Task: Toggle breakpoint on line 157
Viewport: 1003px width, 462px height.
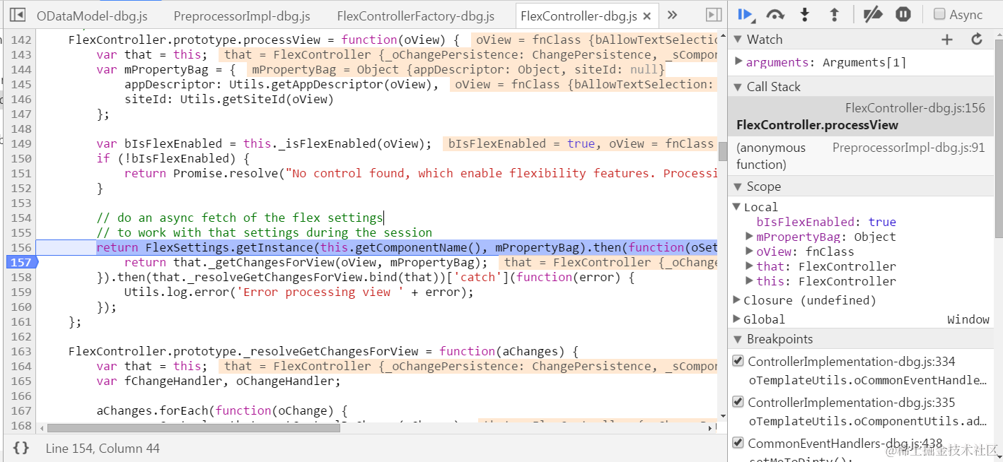Action: point(22,262)
